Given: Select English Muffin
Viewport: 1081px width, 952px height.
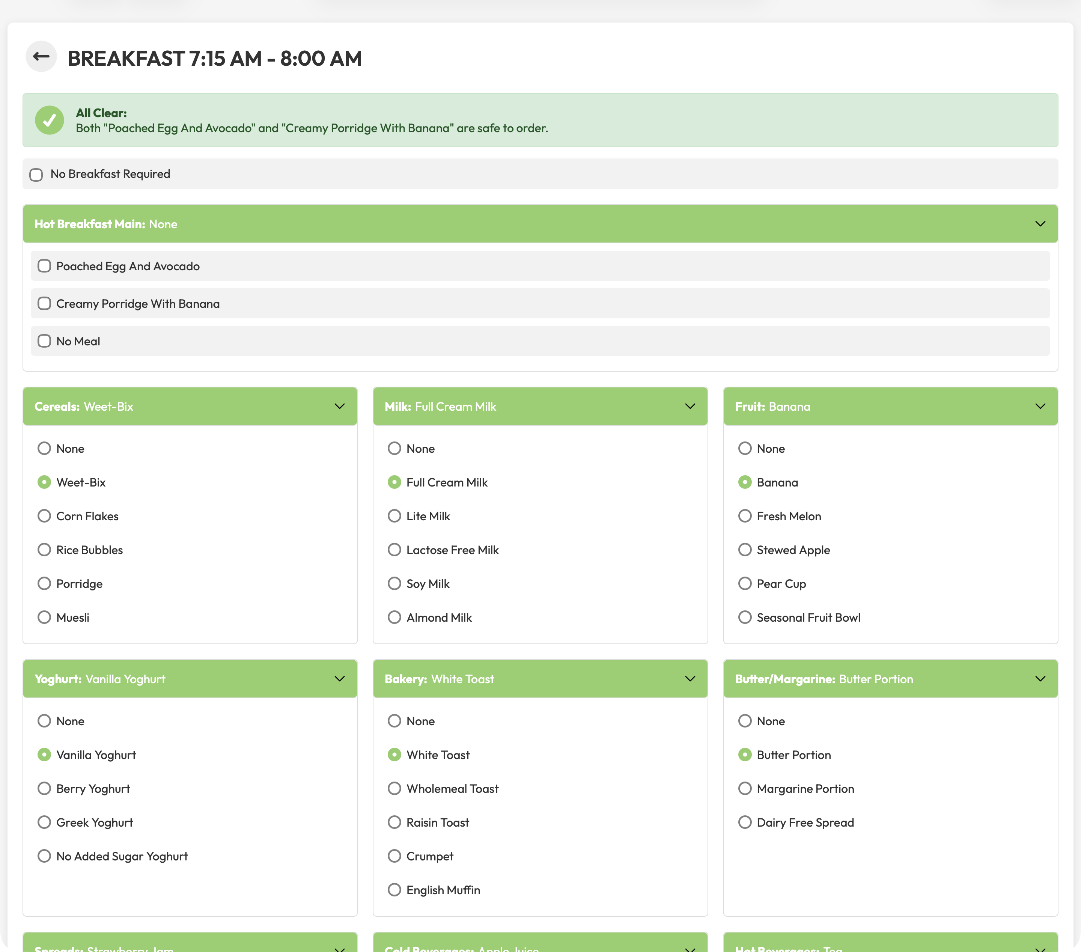Looking at the screenshot, I should 394,890.
